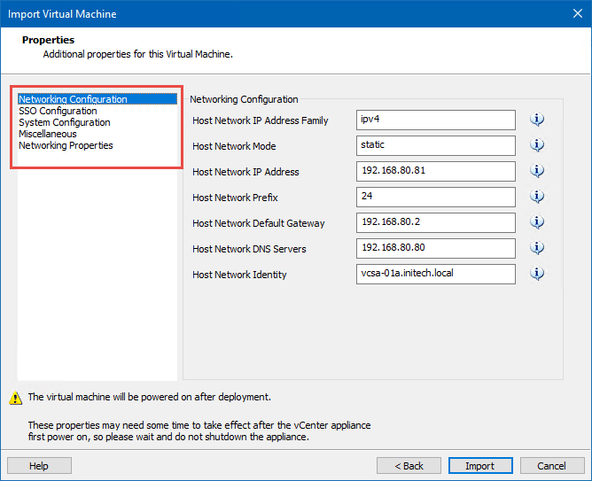Edit the Host Network IP Address field

(435, 171)
